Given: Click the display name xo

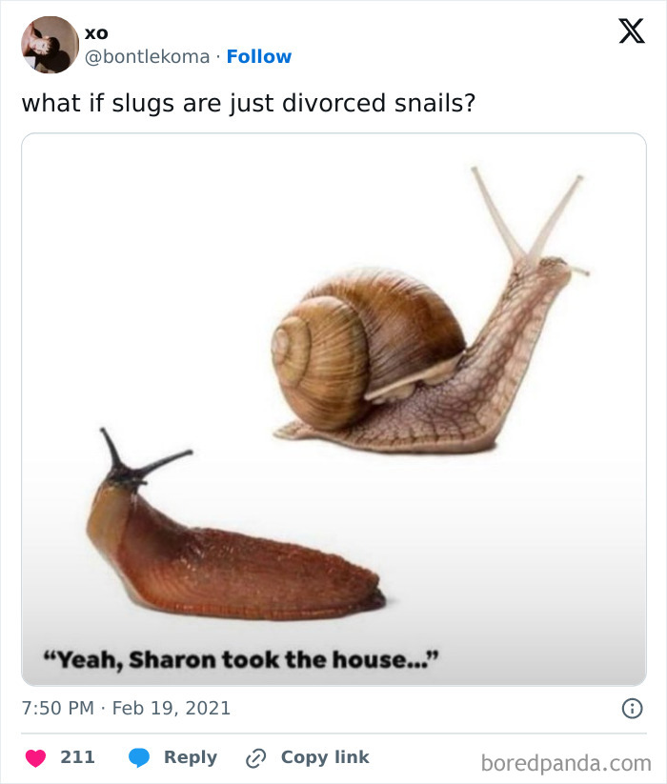Looking at the screenshot, I should (x=96, y=33).
